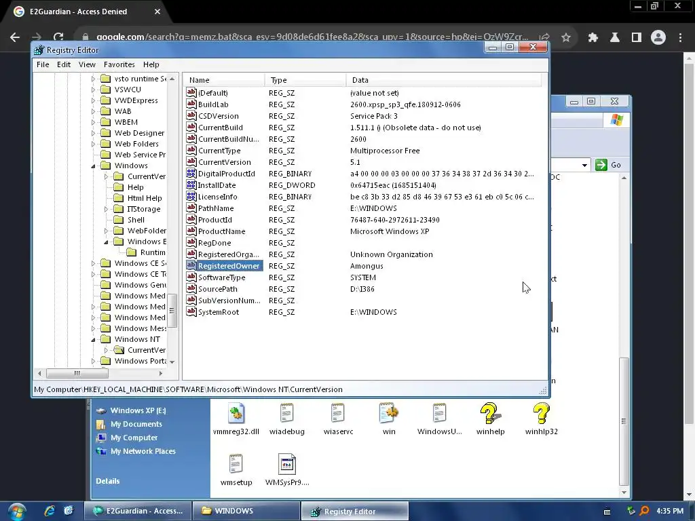The height and width of the screenshot is (521, 695).
Task: Switch to E2Guardian taskbar button
Action: pos(138,511)
